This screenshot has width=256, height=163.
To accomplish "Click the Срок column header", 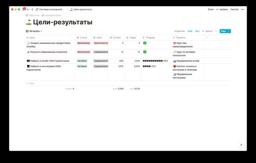I will pos(100,38).
